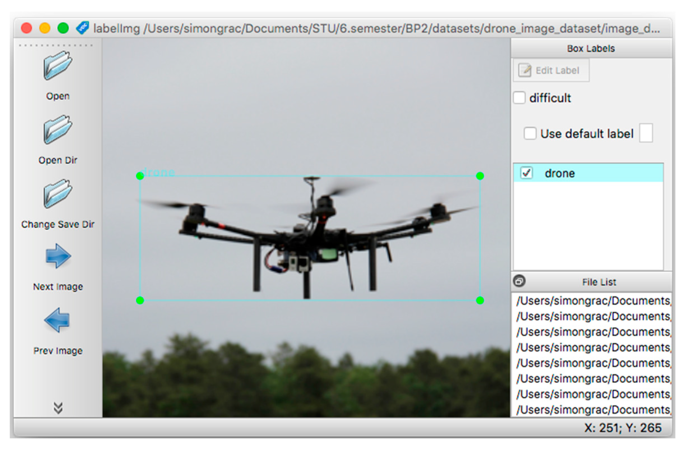Enable the difficult checkbox
The width and height of the screenshot is (690, 452).
point(519,98)
